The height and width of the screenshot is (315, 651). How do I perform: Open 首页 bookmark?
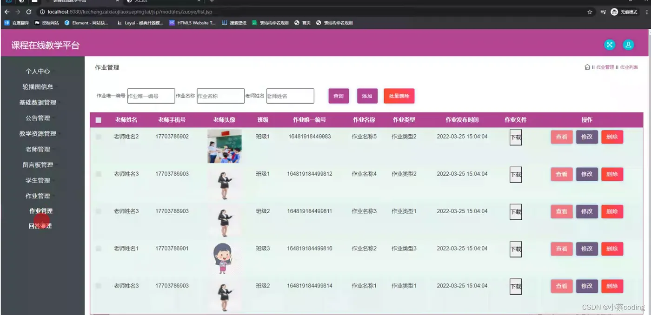click(302, 22)
